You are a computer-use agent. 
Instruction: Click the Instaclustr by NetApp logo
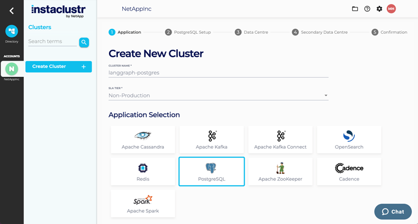tap(58, 12)
